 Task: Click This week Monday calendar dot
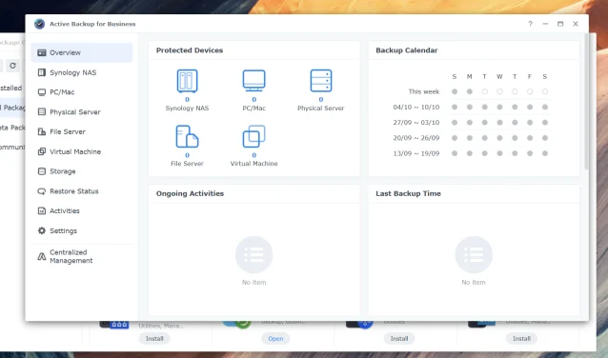tap(470, 91)
